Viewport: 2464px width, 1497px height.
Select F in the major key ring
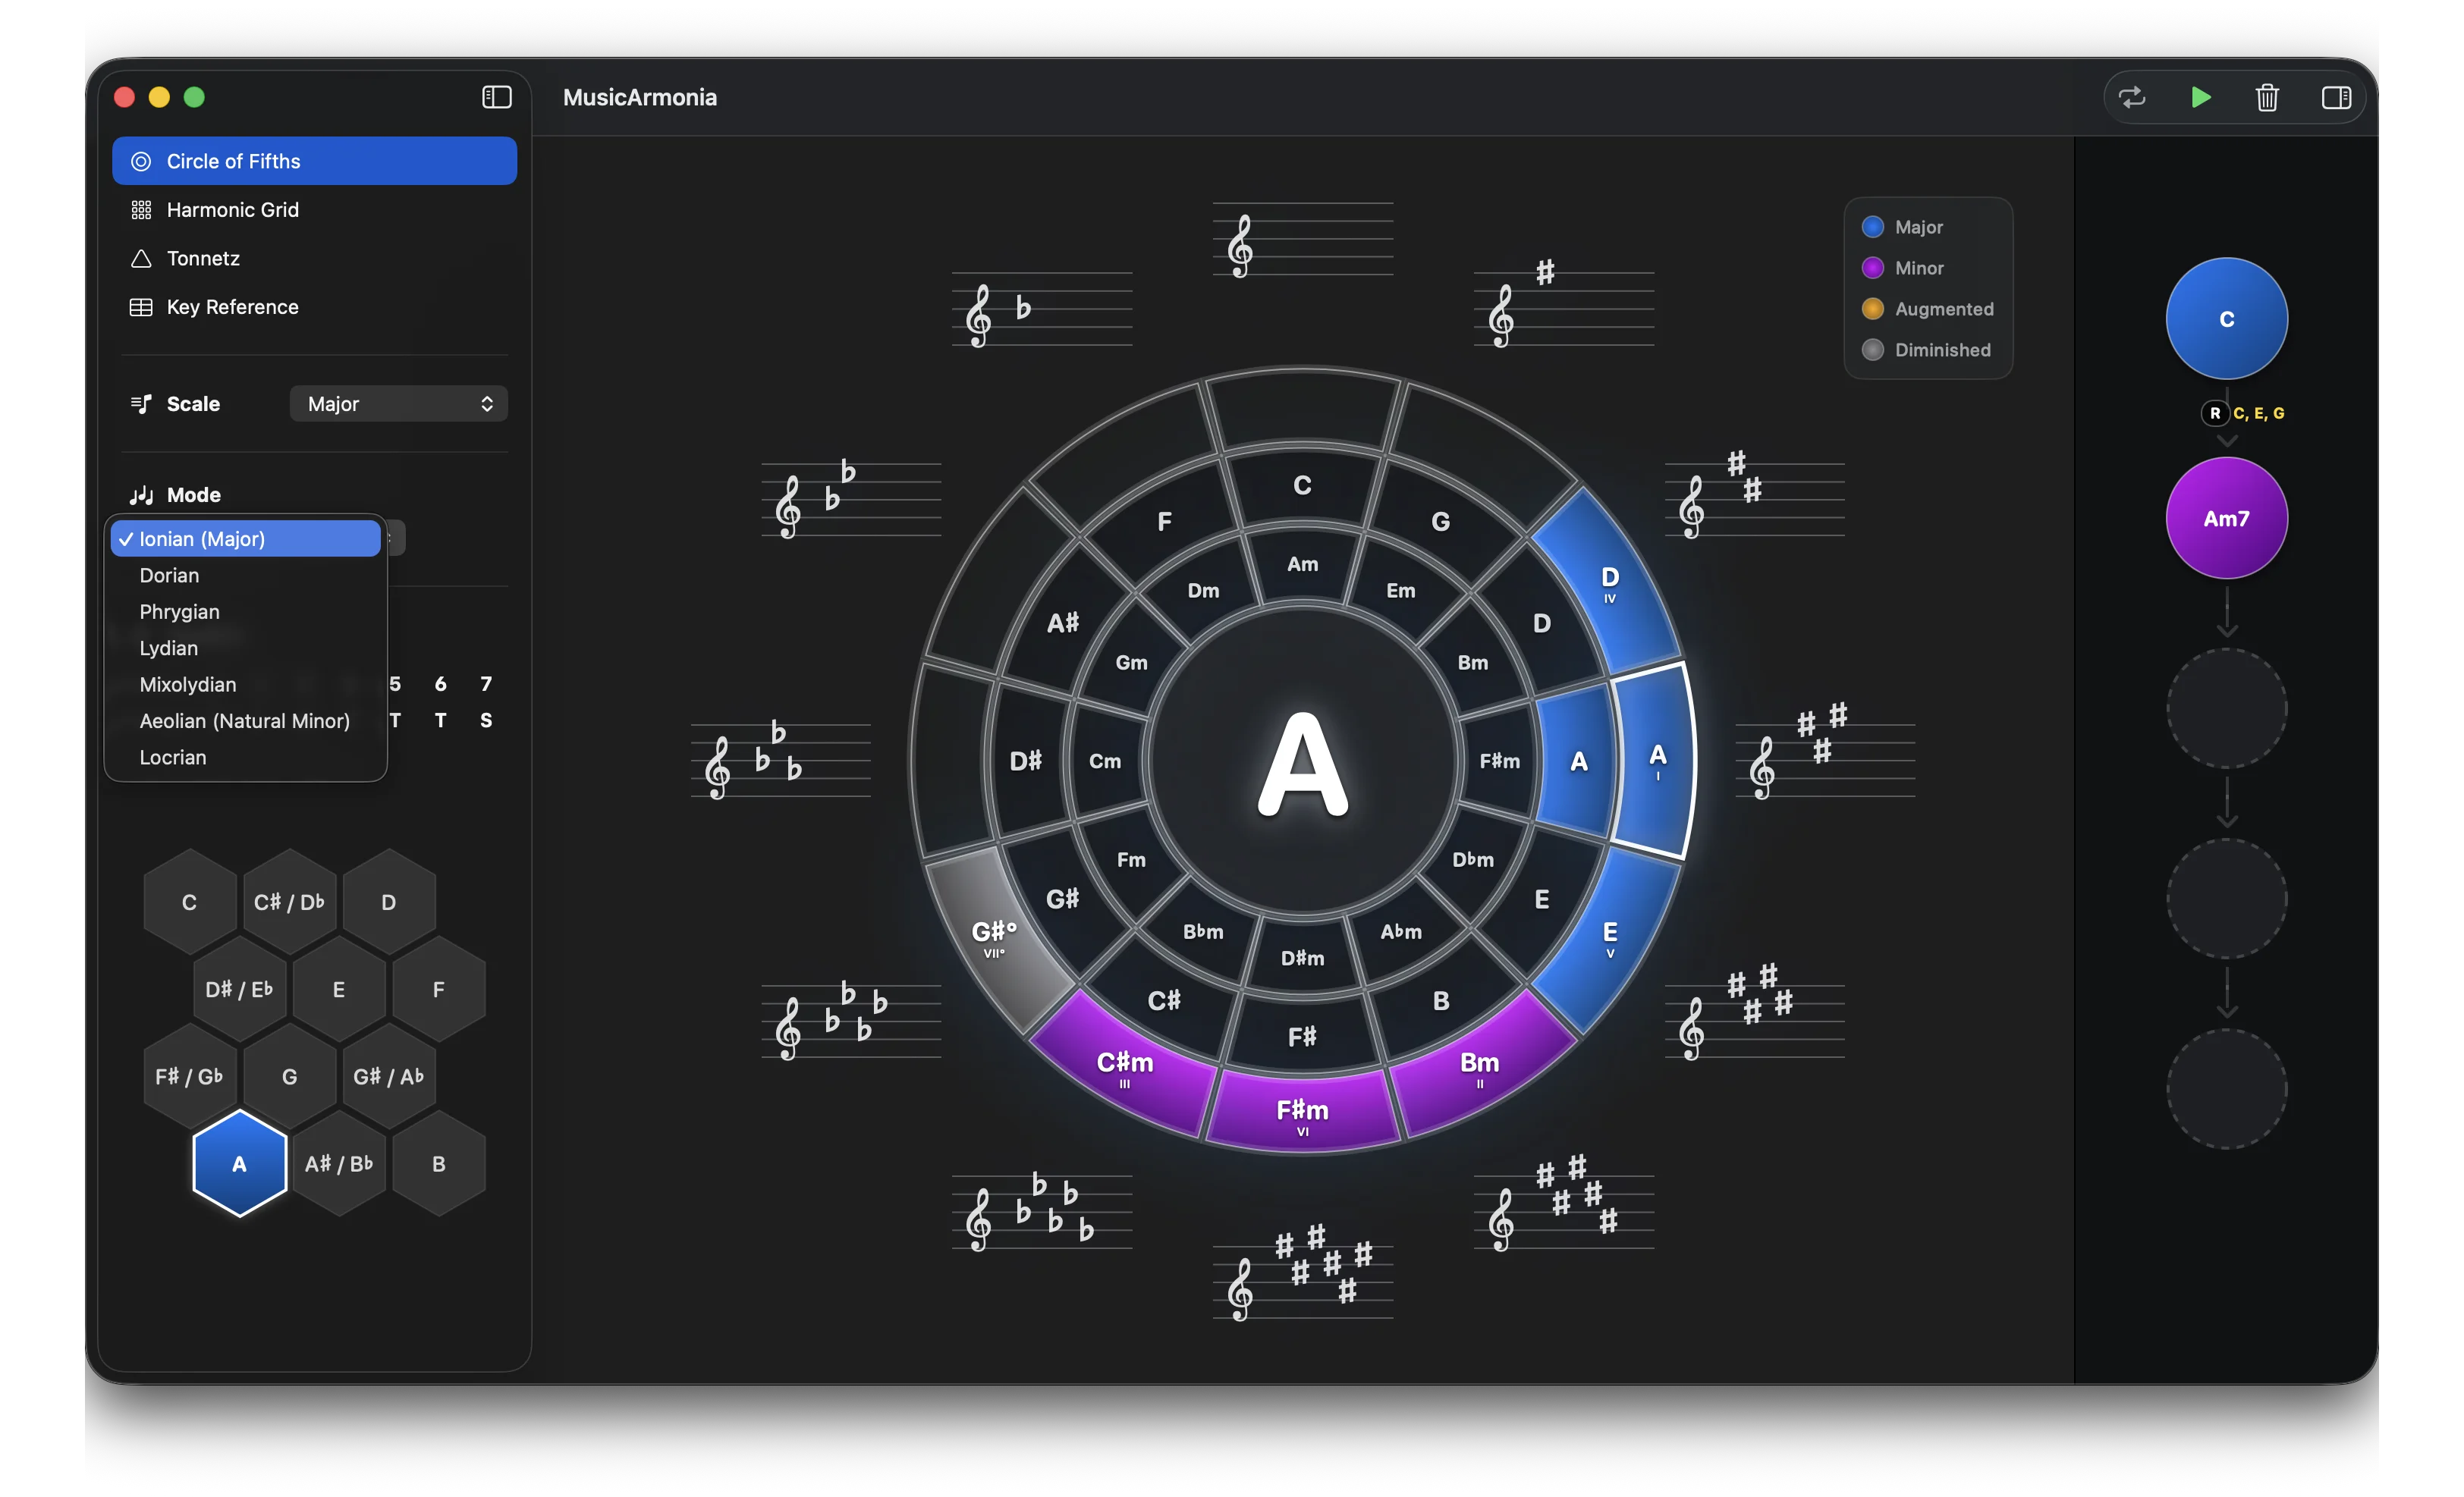(1164, 522)
